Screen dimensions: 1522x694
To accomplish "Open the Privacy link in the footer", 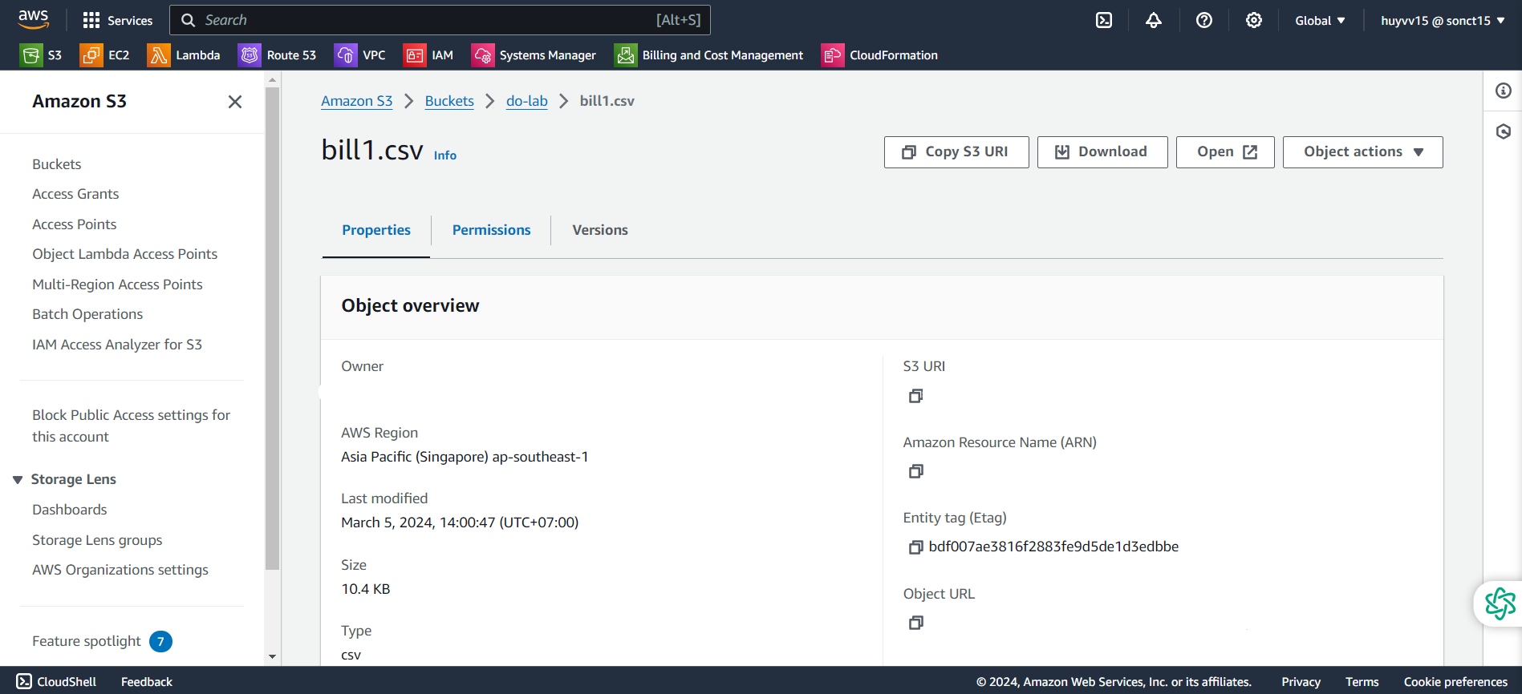I will pos(1301,682).
